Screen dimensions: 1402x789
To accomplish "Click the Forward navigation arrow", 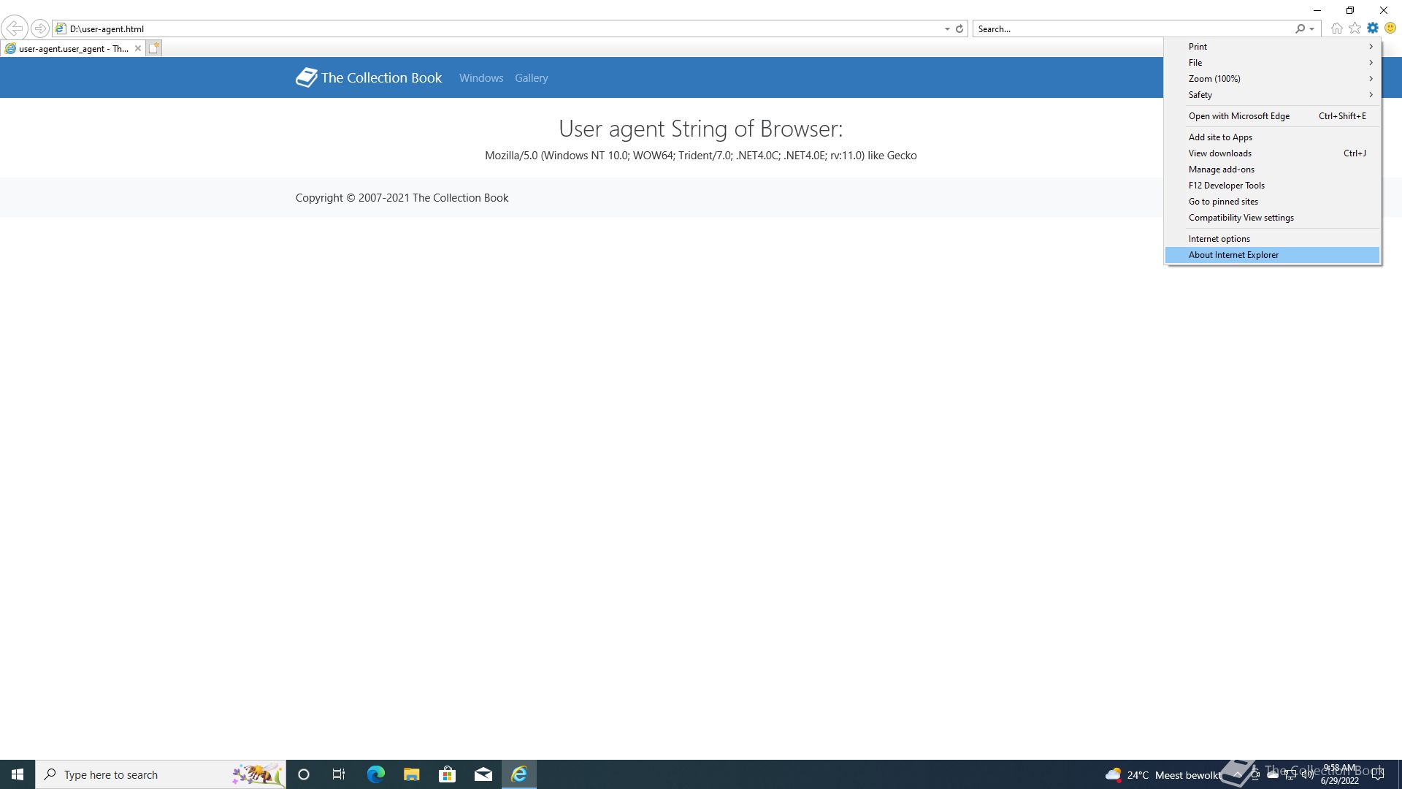I will (40, 28).
